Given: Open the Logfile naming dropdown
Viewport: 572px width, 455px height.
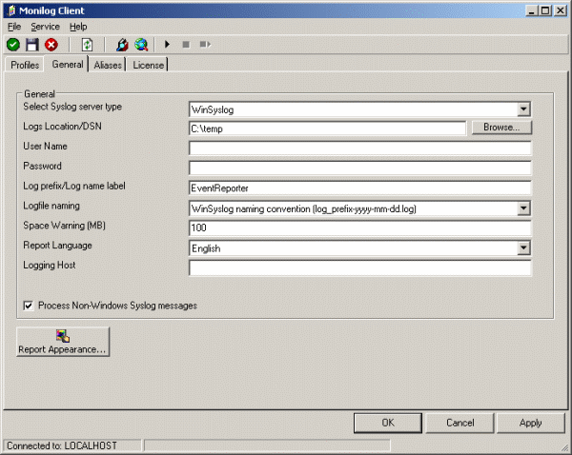Looking at the screenshot, I should point(523,208).
